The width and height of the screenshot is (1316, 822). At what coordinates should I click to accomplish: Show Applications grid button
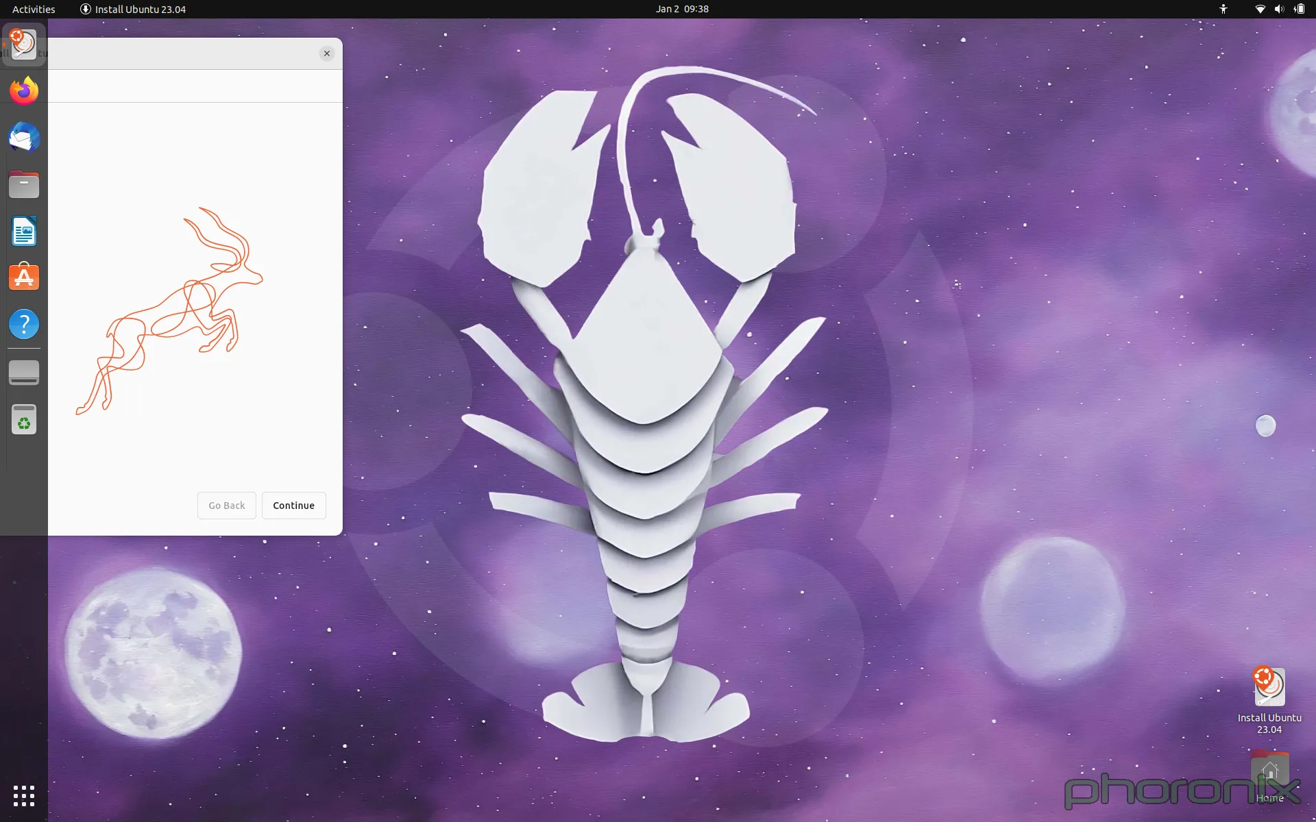tap(24, 796)
